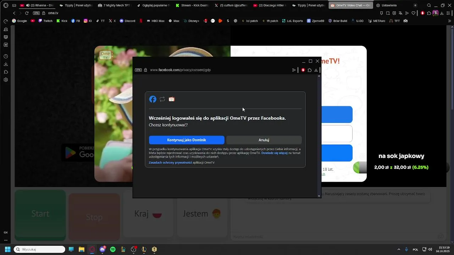Screen dimensions: 454x255
Task: Click the OmeTV app icon in consent dialog
Action: coord(172,99)
